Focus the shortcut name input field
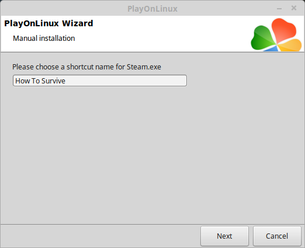305x248 pixels. coord(100,81)
